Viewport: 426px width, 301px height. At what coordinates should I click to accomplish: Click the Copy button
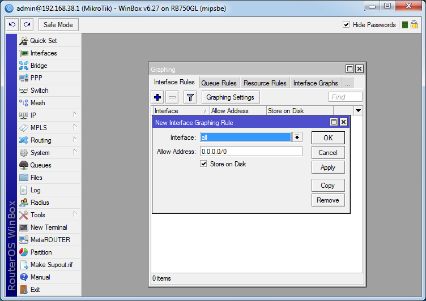pyautogui.click(x=328, y=186)
